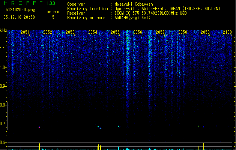236x150 pixels.
Task: Click the A504HB(yagi 4el) antenna text
Action: coord(132,18)
